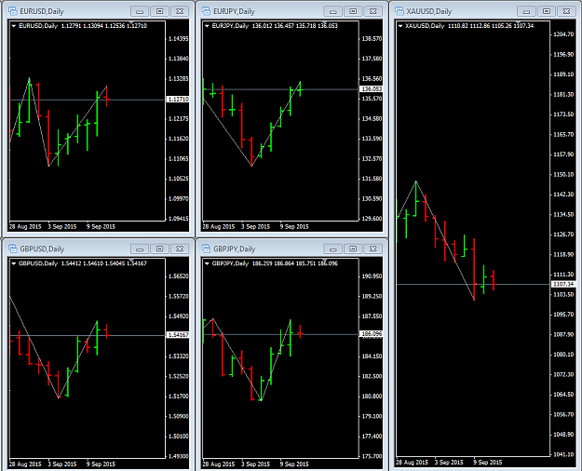
Task: Click the 1.14395 price scale value
Action: [179, 38]
